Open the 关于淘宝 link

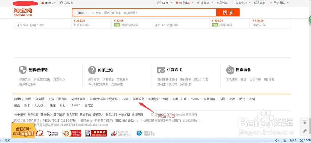click(x=20, y=115)
